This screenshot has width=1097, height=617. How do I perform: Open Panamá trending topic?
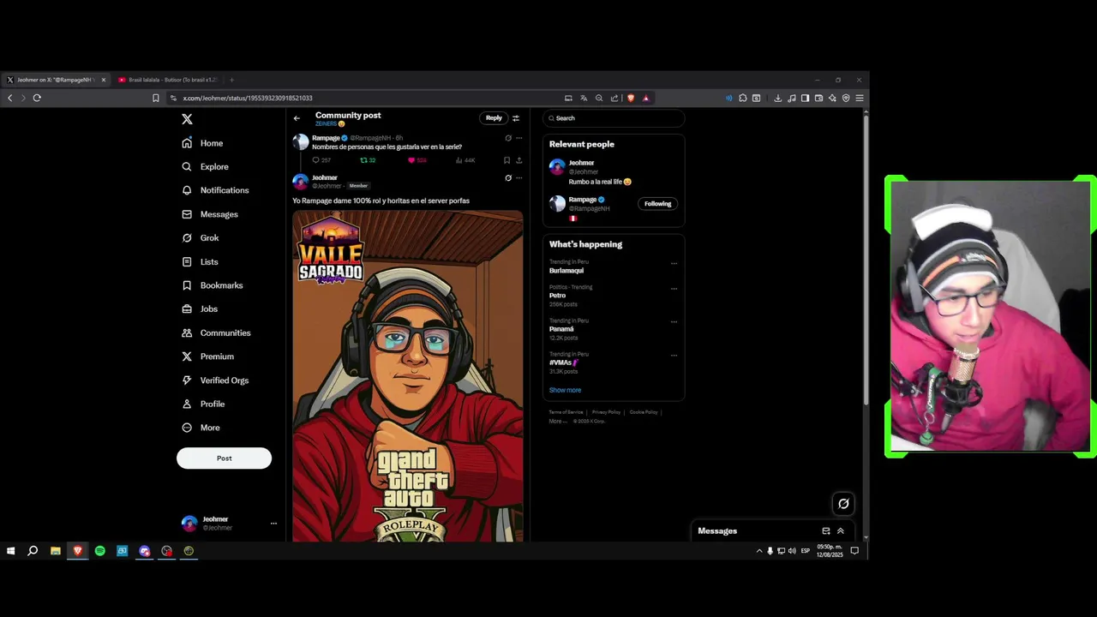click(x=561, y=329)
